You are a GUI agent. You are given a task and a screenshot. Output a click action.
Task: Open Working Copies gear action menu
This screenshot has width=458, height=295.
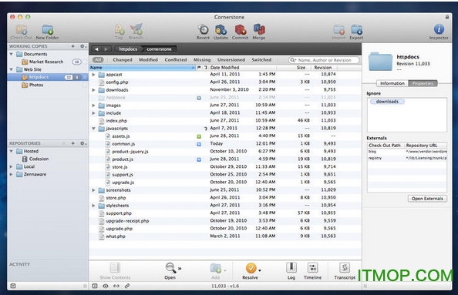coord(83,46)
